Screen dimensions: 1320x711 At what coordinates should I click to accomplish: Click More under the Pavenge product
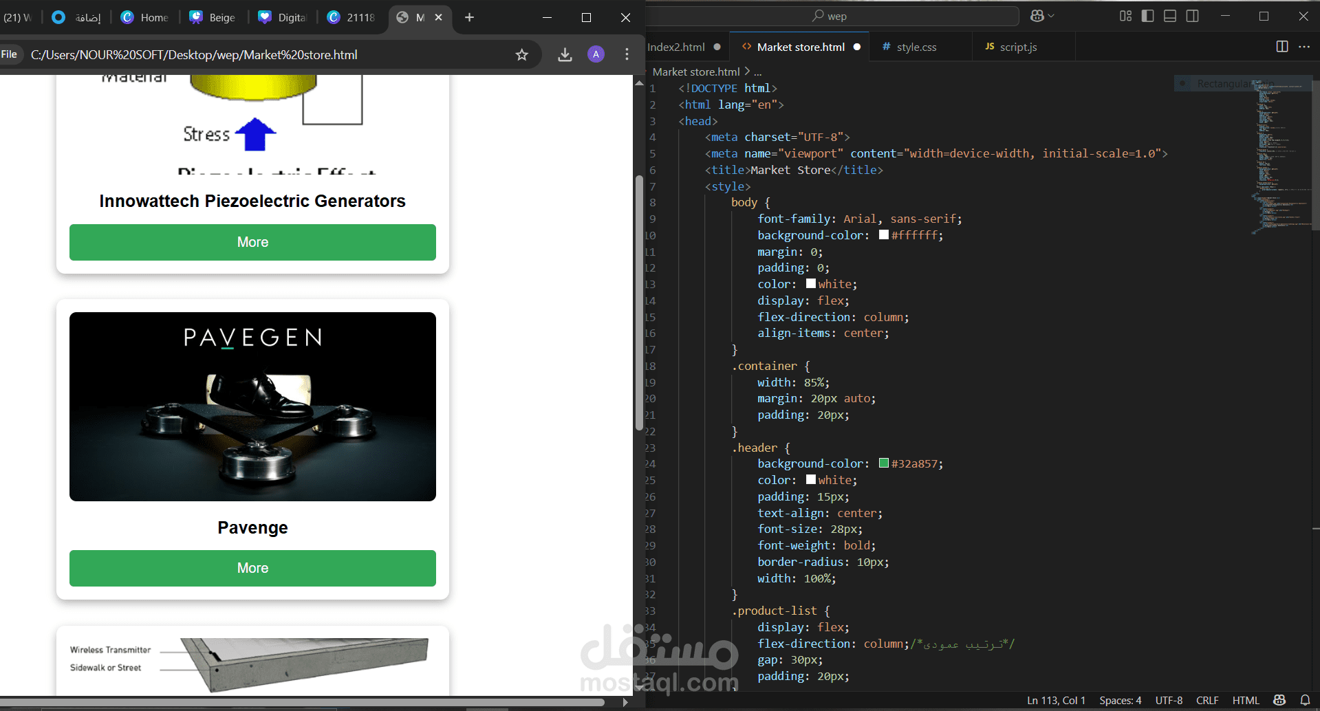(252, 568)
